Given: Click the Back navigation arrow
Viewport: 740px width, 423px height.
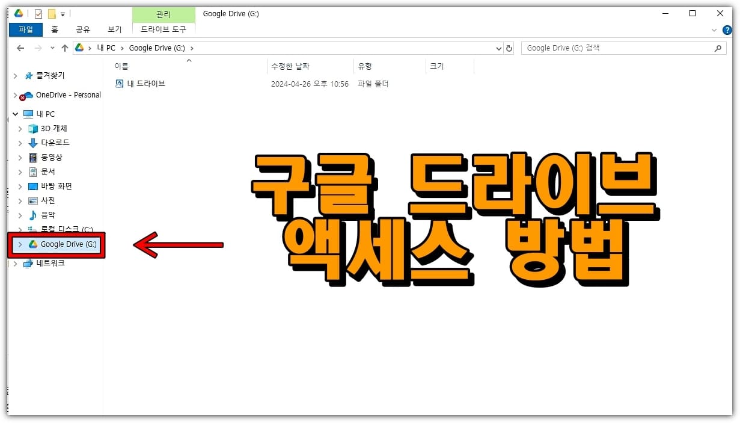Looking at the screenshot, I should click(20, 48).
